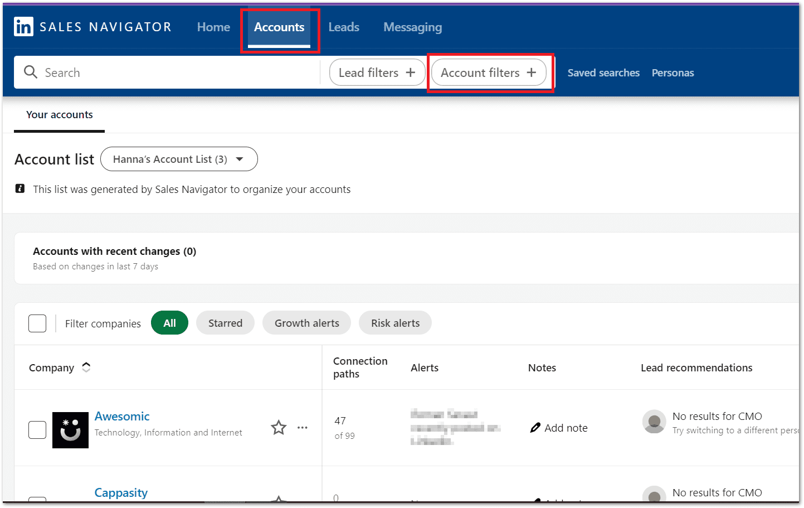Click the info icon beside list description

pyautogui.click(x=20, y=189)
